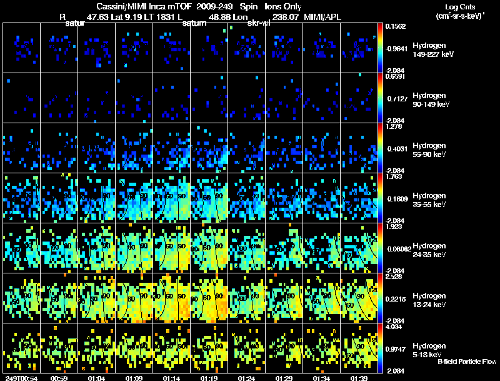500x381 pixels.
Task: Click the 0.1562 scale maximum value
Action: click(396, 26)
